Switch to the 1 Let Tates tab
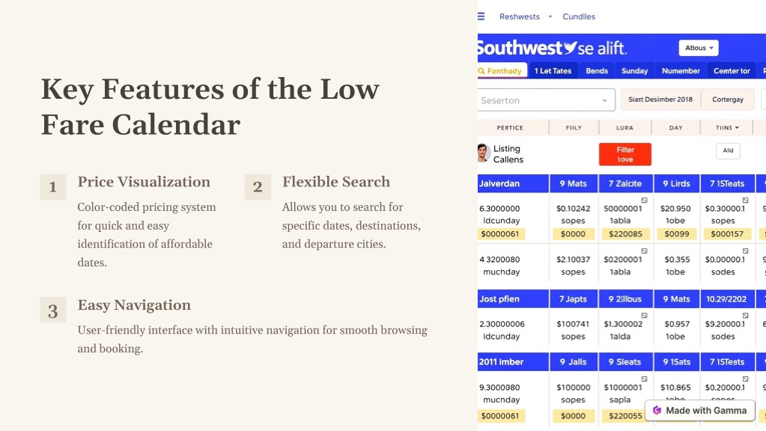 click(x=553, y=71)
